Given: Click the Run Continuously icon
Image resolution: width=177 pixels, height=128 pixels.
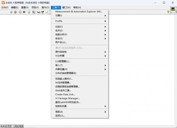Looking at the screenshot, I should pos(15,12).
